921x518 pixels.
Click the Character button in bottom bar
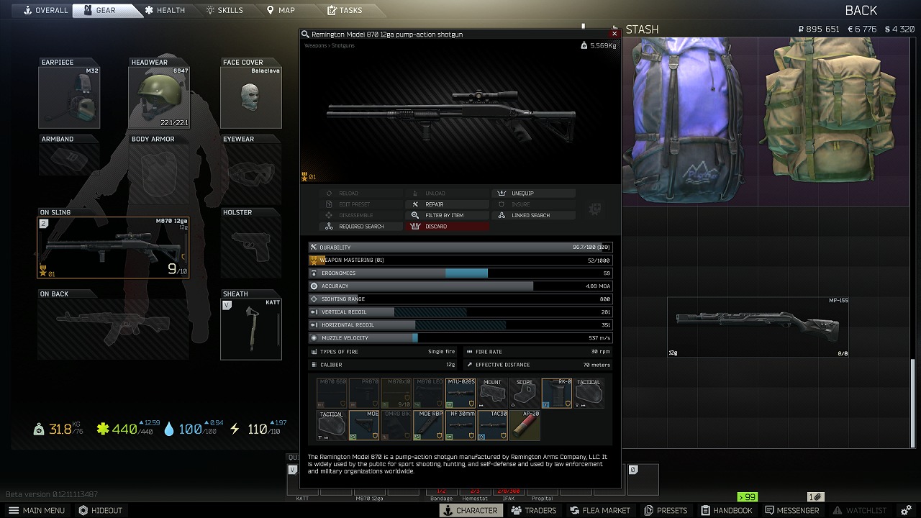click(471, 510)
